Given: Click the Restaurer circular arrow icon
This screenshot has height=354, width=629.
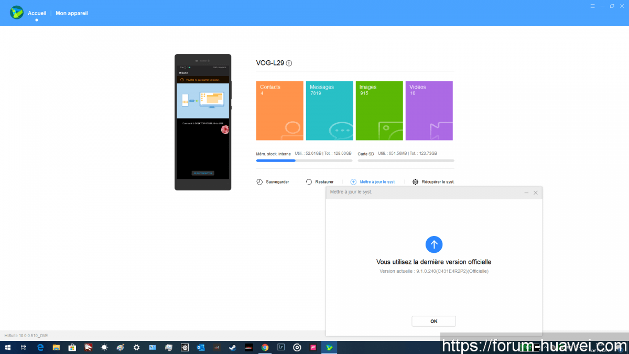Looking at the screenshot, I should [x=309, y=182].
